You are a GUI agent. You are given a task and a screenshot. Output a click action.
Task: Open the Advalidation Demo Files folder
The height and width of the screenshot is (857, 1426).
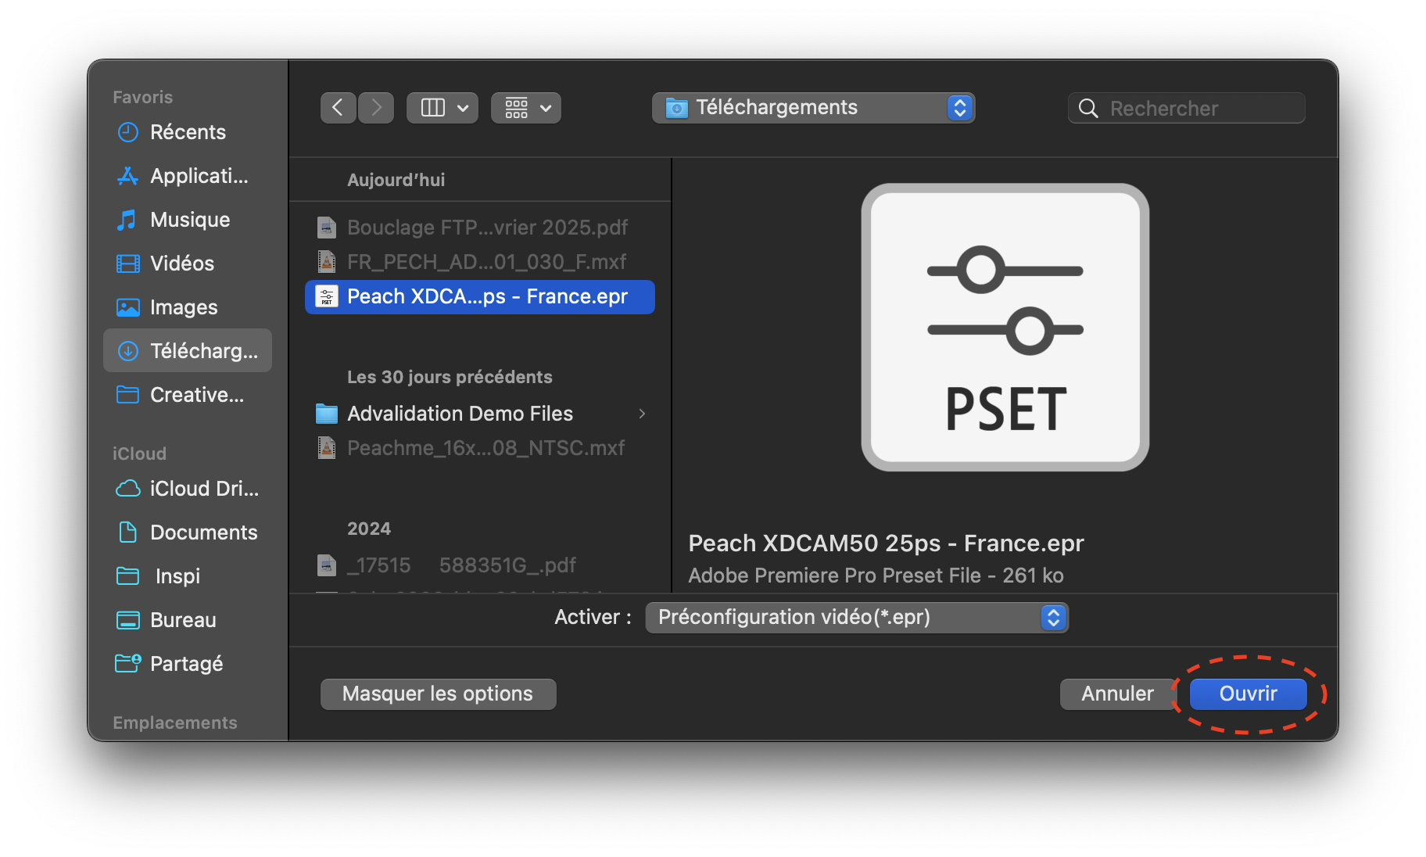coord(460,414)
